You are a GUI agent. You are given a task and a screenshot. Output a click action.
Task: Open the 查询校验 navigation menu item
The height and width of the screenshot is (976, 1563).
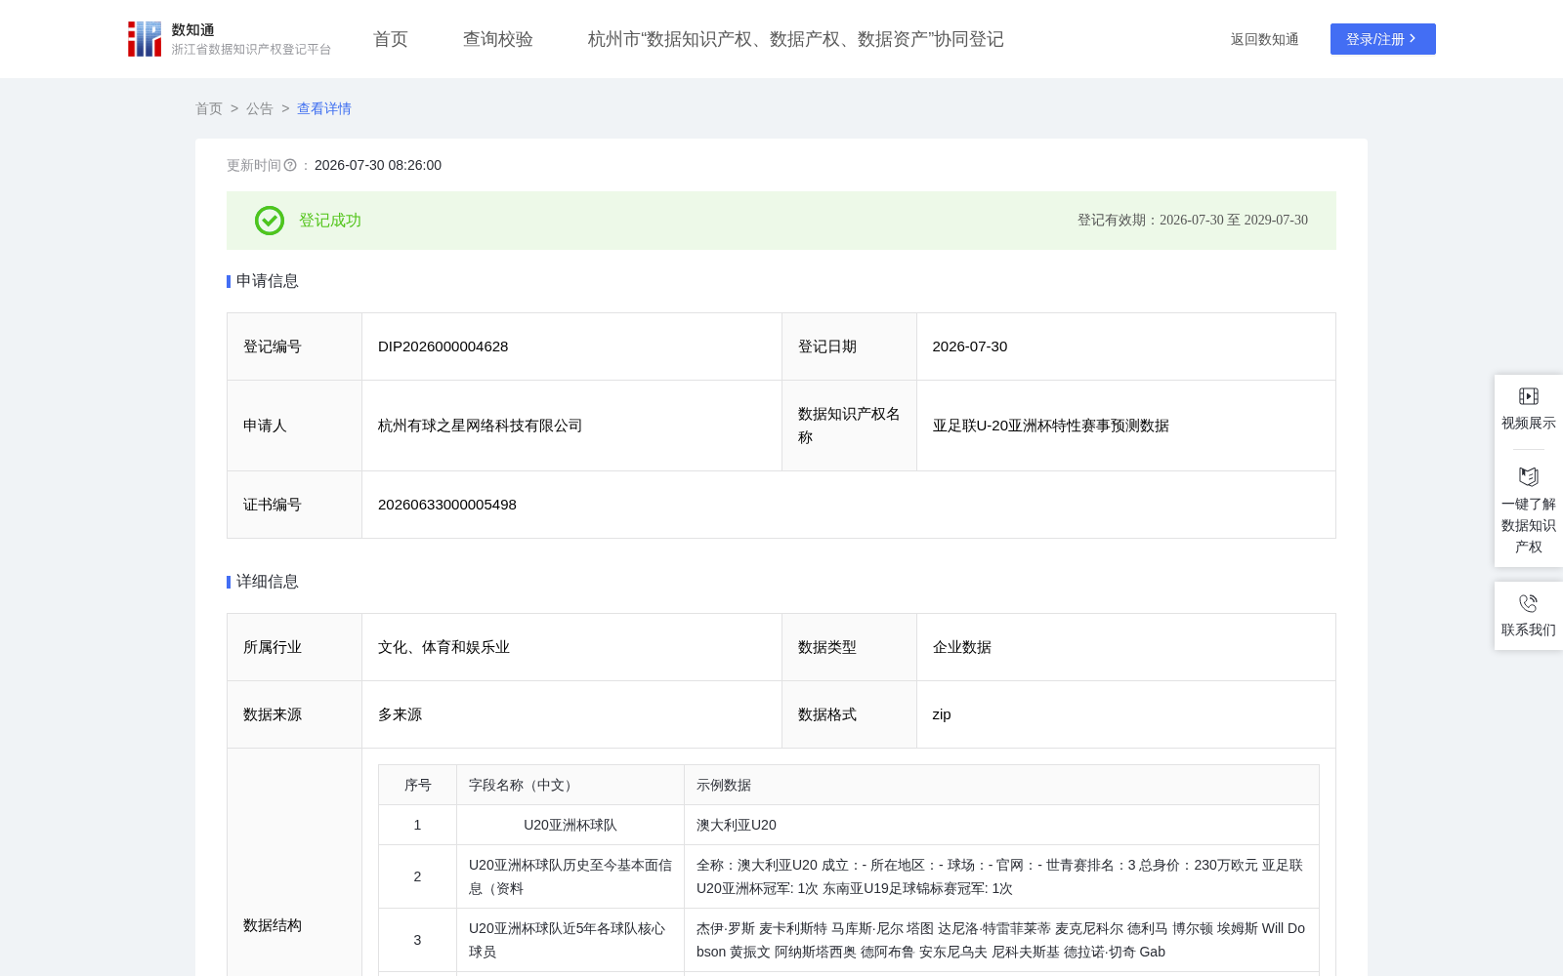(498, 39)
